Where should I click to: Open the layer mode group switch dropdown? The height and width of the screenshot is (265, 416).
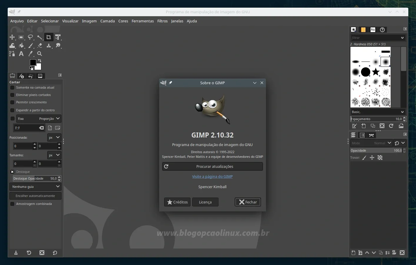(x=400, y=143)
